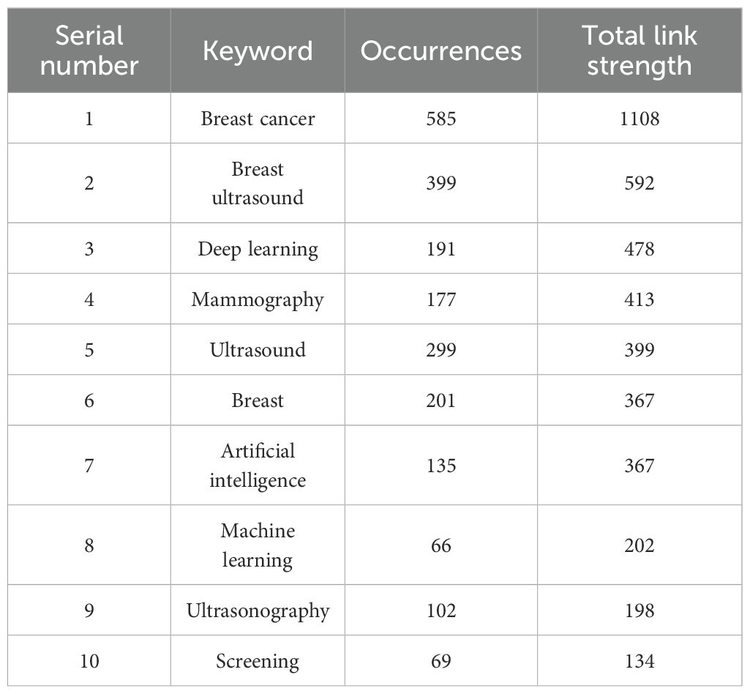Click total link strength value 134
750x694 pixels.
point(639,662)
